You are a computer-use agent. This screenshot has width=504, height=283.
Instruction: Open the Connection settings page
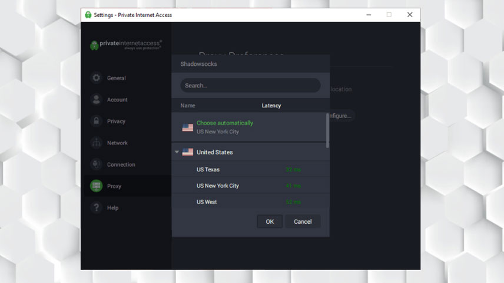(x=121, y=164)
